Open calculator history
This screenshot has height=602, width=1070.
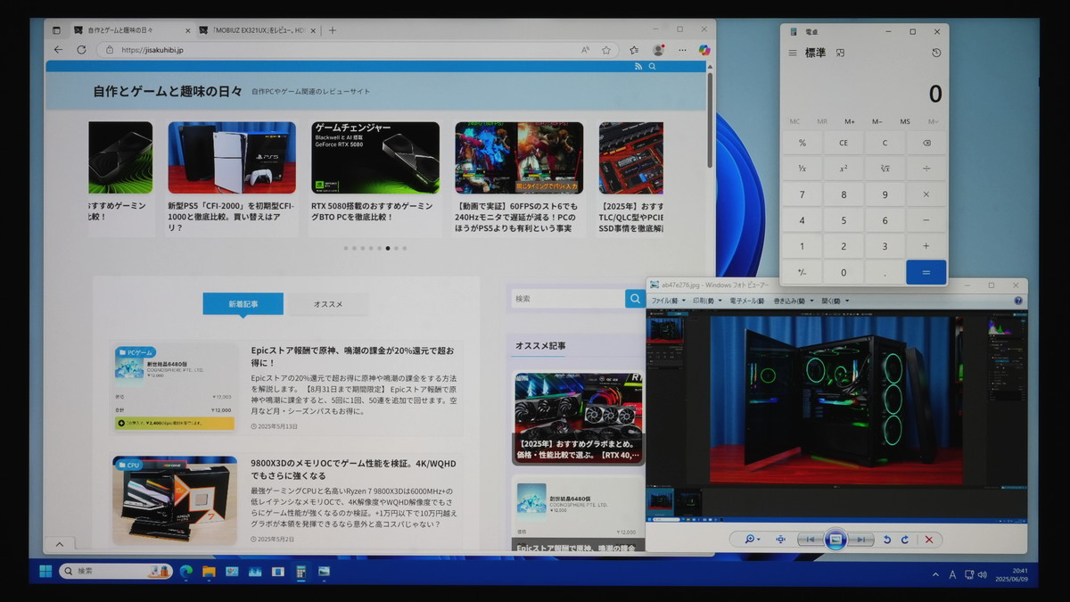coord(935,54)
